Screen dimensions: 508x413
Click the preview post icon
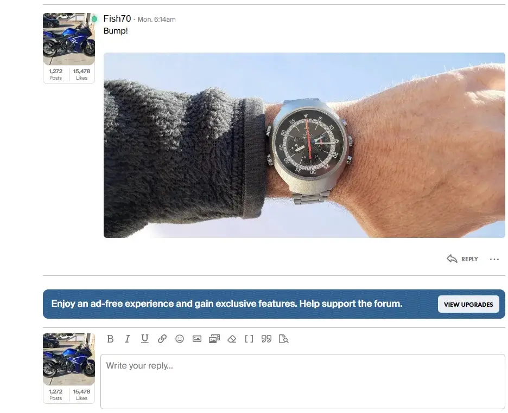[283, 339]
